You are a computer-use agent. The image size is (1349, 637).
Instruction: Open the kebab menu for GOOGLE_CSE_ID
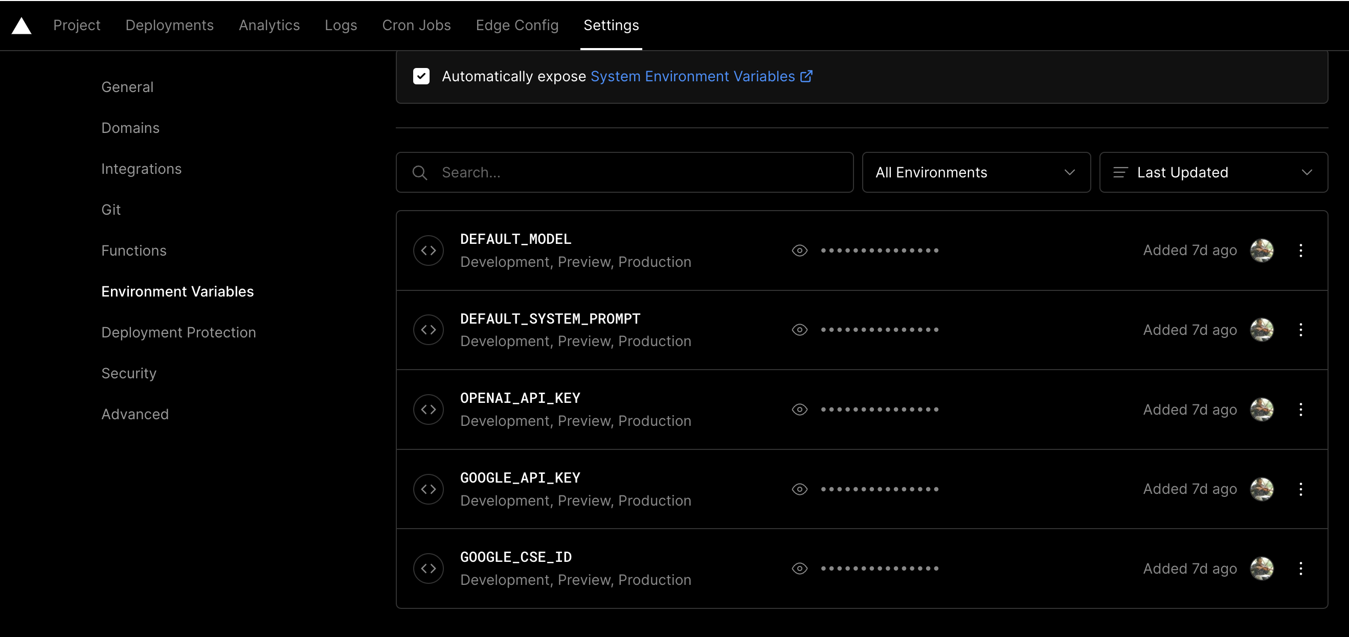click(x=1301, y=568)
